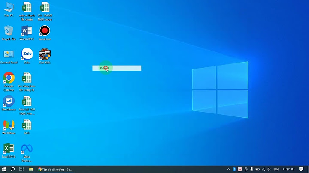Open the volume speaker tray icon
309x173 pixels.
pyautogui.click(x=269, y=169)
